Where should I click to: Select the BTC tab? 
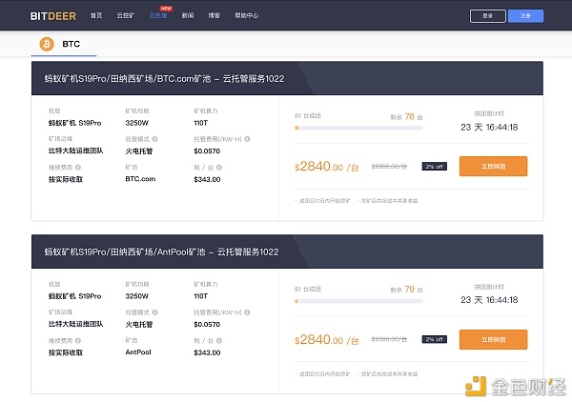64,44
